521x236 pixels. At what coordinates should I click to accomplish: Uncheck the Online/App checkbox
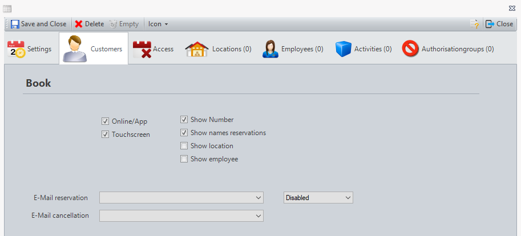[105, 121]
